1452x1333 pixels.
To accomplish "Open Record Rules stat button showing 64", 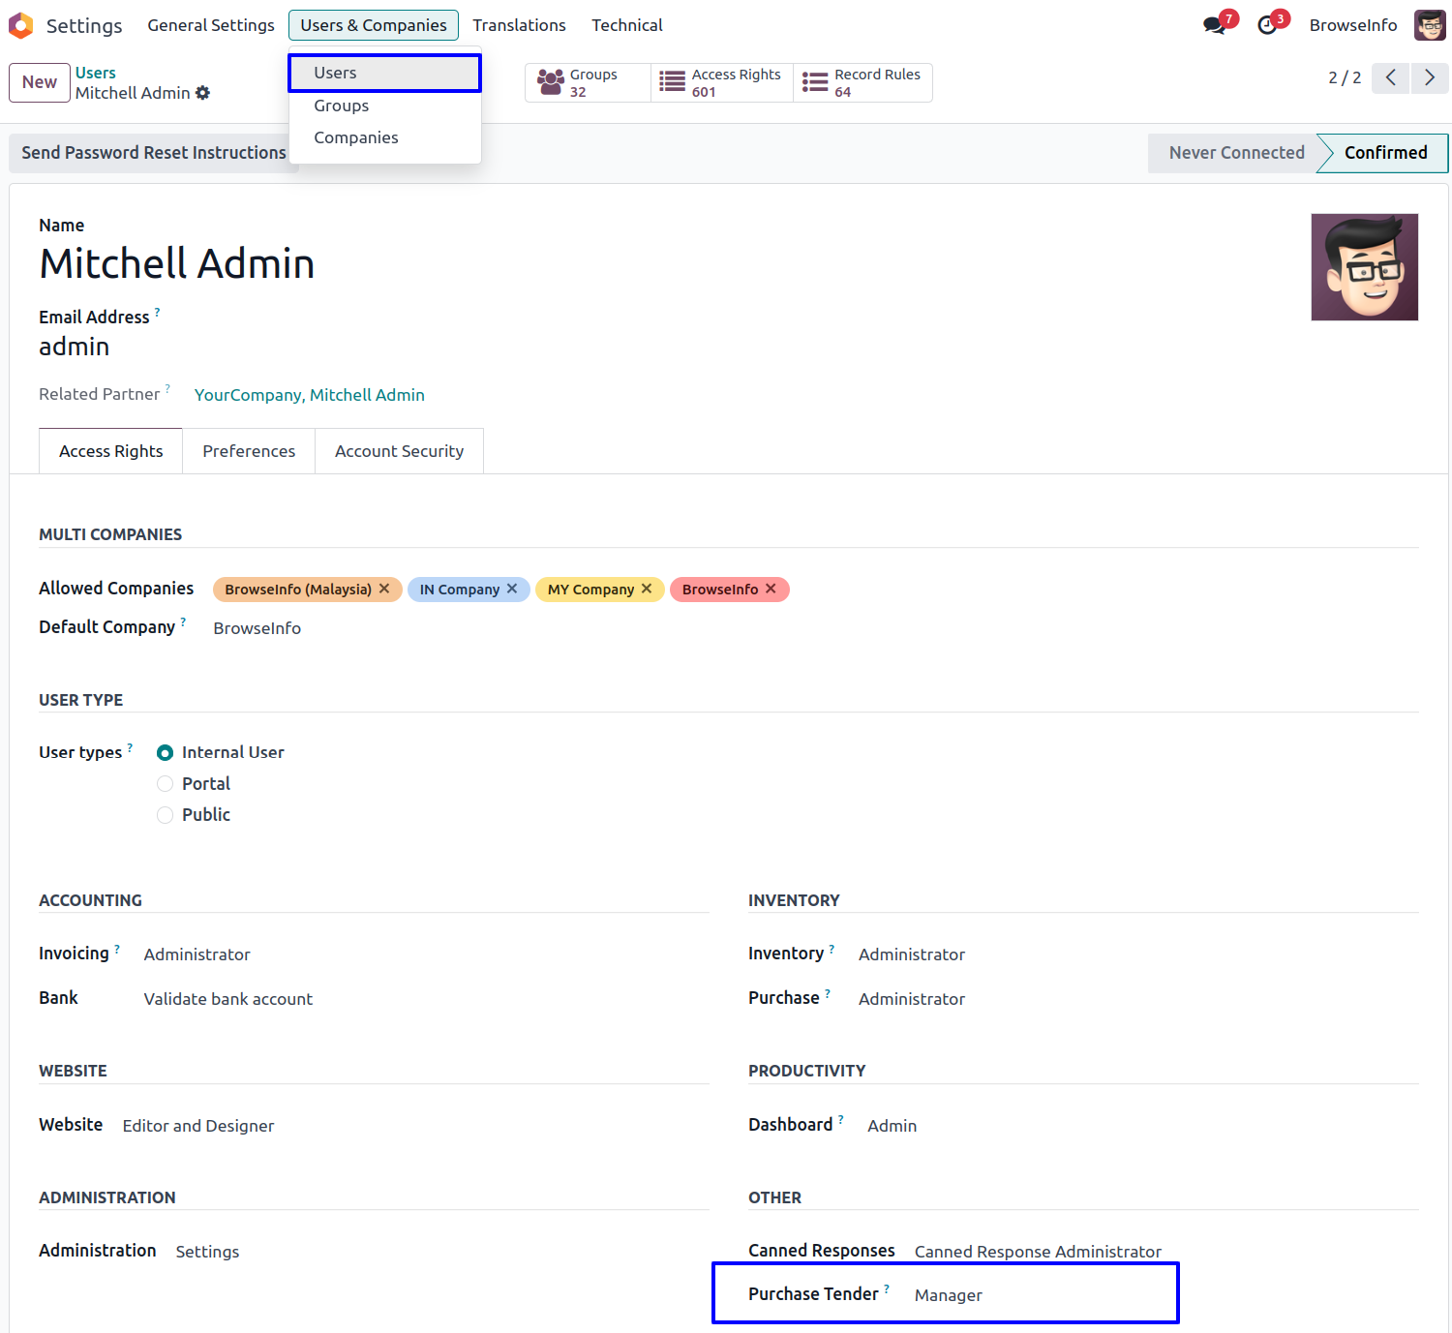I will pos(862,82).
